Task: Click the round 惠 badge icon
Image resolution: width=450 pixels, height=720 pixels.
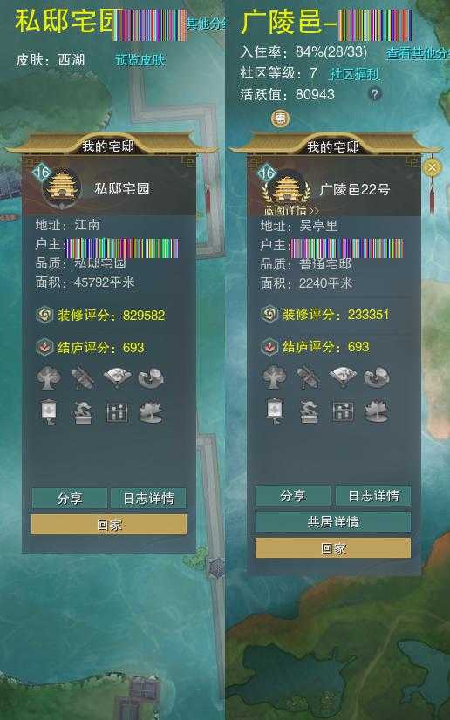Action: 280,119
